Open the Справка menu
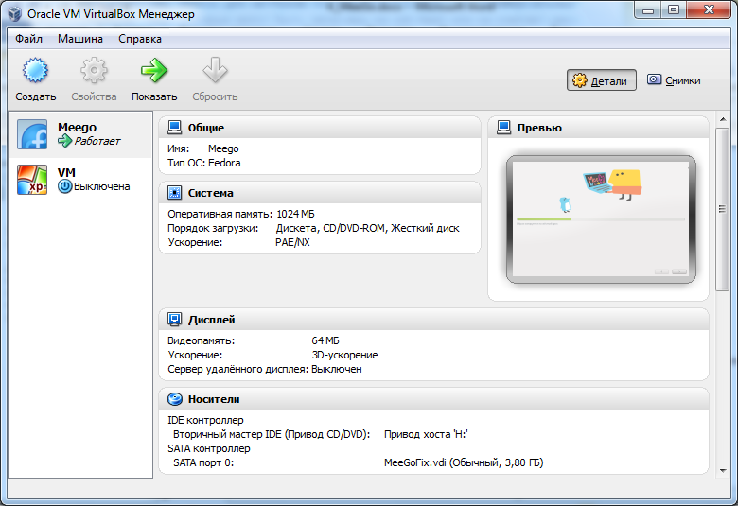The width and height of the screenshot is (738, 506). pos(140,39)
